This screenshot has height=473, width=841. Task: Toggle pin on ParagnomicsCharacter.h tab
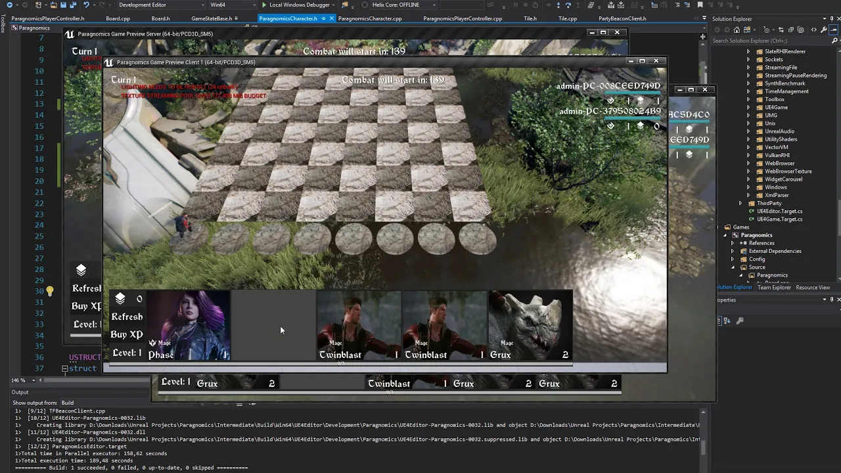click(323, 18)
